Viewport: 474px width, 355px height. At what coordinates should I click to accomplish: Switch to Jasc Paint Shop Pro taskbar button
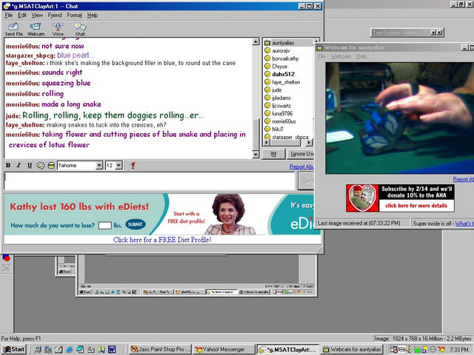[x=160, y=349]
